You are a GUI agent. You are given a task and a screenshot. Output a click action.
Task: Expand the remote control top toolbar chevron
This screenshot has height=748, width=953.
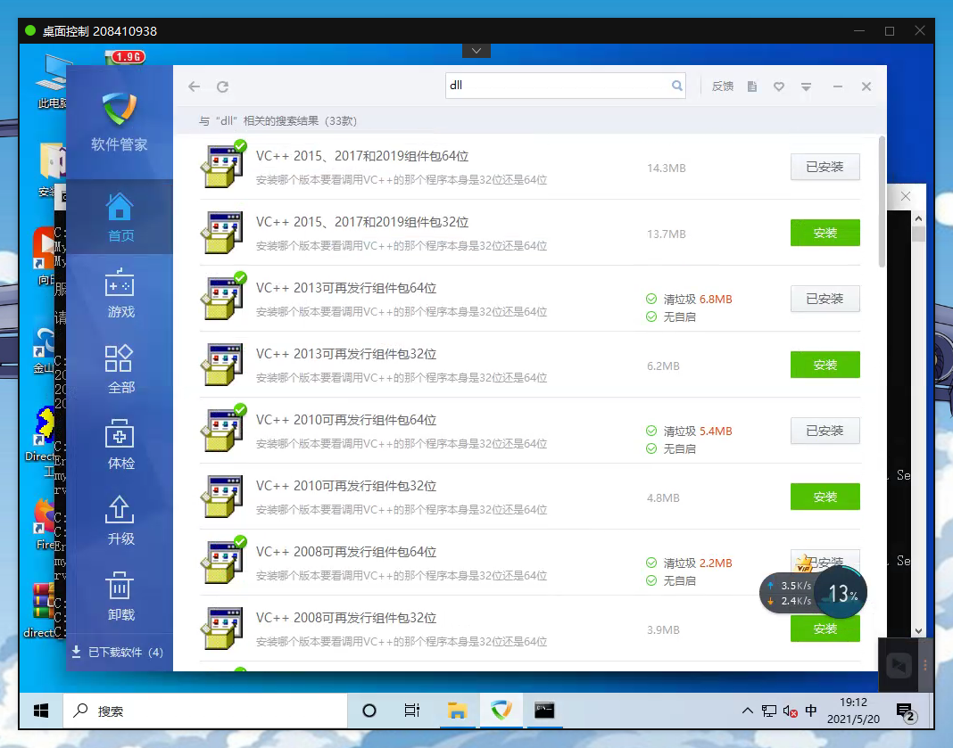point(476,51)
